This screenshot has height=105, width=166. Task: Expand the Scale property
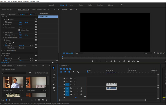pyautogui.click(x=3, y=25)
